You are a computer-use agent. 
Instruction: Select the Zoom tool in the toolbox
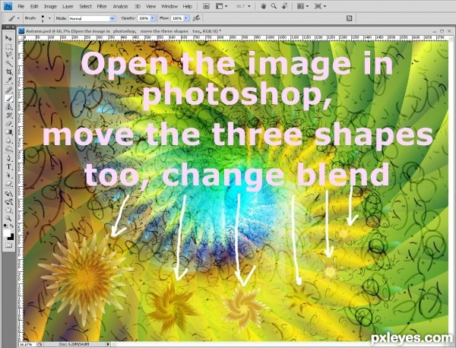8,218
